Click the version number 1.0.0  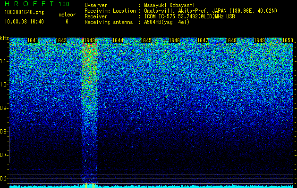pyautogui.click(x=64, y=4)
